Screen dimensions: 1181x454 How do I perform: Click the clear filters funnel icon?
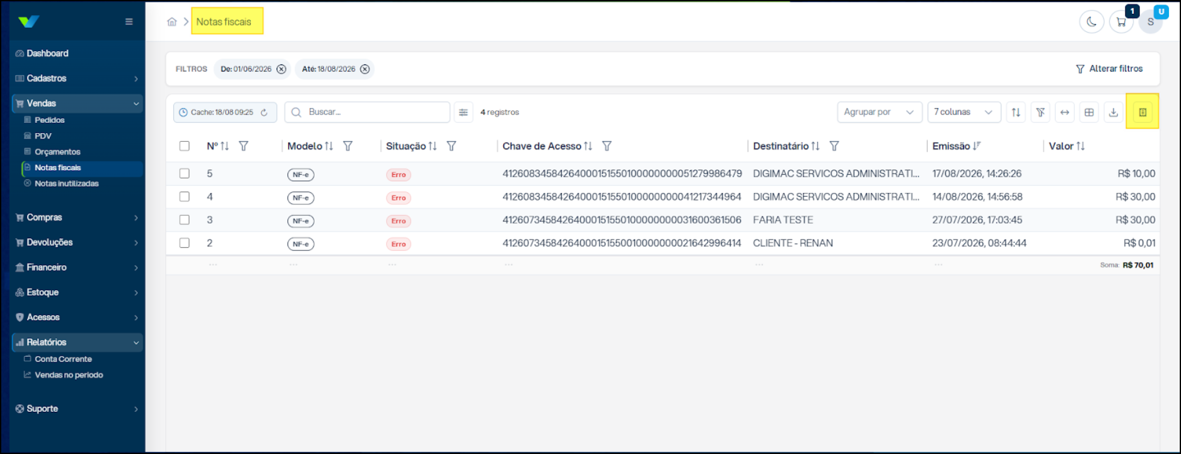point(1040,112)
